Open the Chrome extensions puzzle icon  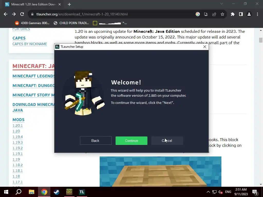(x=233, y=14)
